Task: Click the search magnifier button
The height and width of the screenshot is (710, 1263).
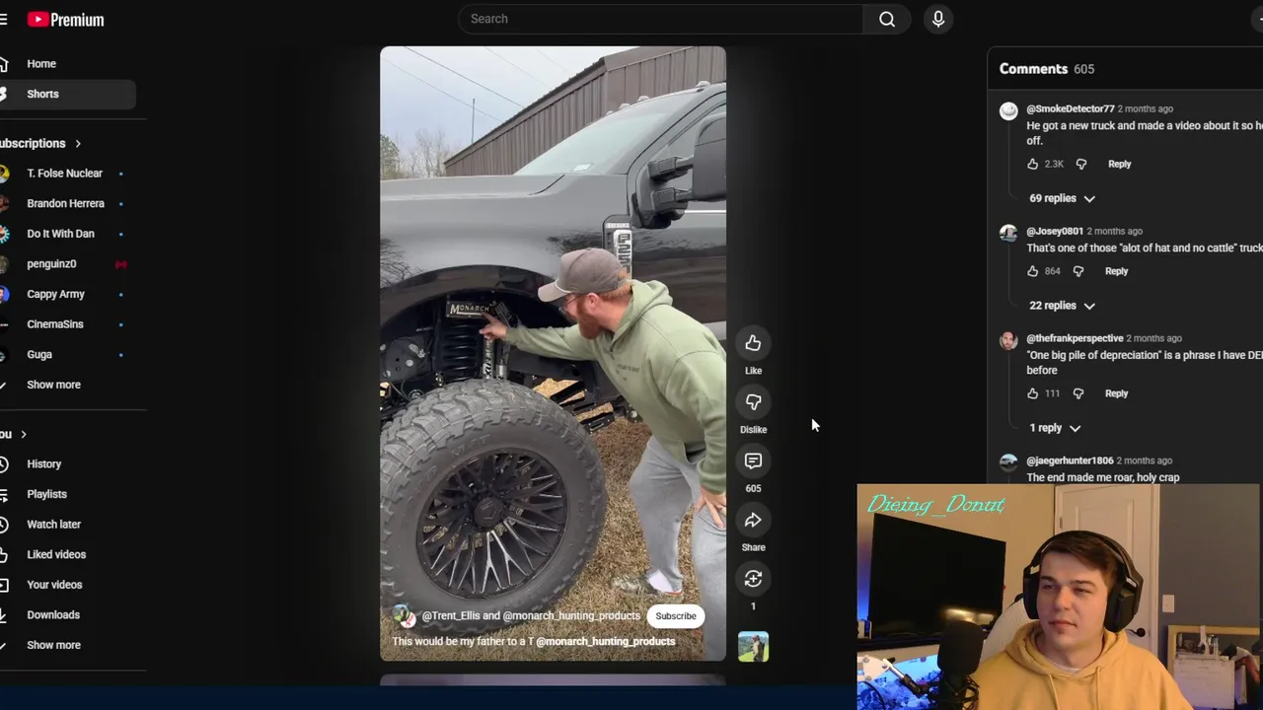Action: [887, 19]
